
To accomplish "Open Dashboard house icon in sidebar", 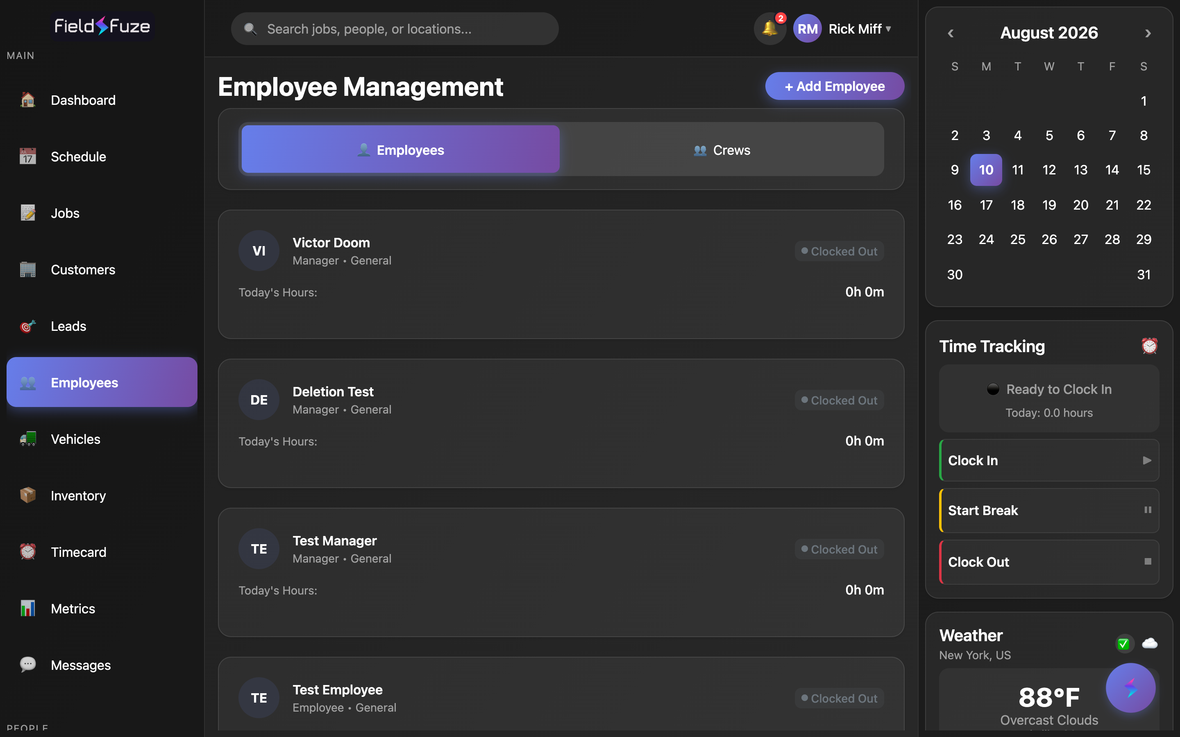I will (x=28, y=100).
